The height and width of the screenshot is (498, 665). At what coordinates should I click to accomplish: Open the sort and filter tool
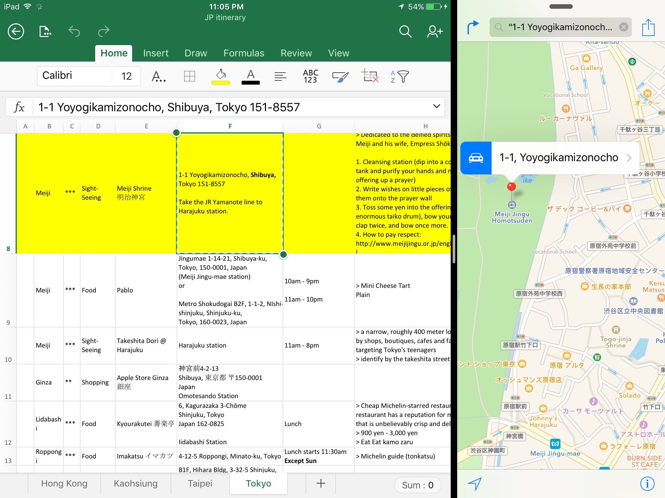(x=400, y=77)
